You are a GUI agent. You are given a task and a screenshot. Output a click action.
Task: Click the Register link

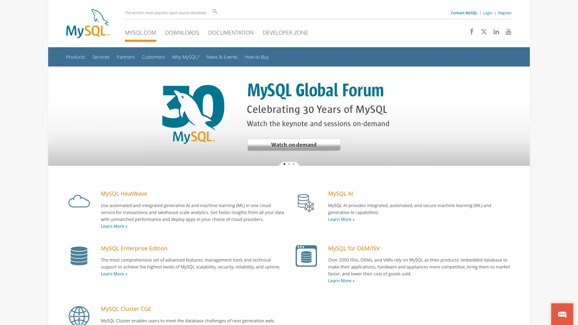click(505, 13)
